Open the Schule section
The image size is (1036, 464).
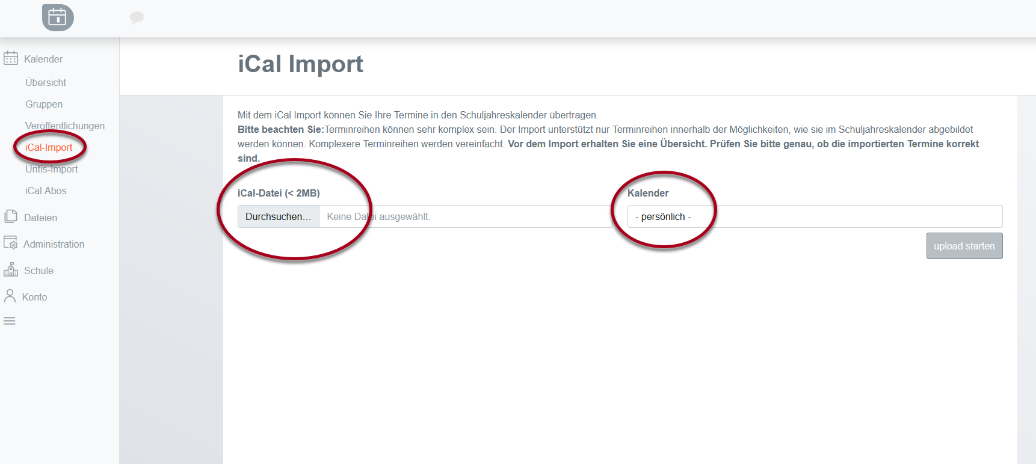[x=39, y=270]
